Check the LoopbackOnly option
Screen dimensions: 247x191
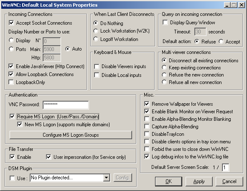coord(11,82)
